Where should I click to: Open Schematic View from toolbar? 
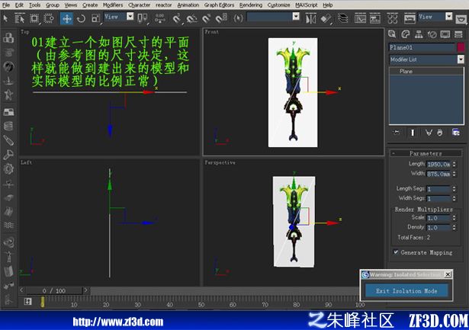coord(374,18)
